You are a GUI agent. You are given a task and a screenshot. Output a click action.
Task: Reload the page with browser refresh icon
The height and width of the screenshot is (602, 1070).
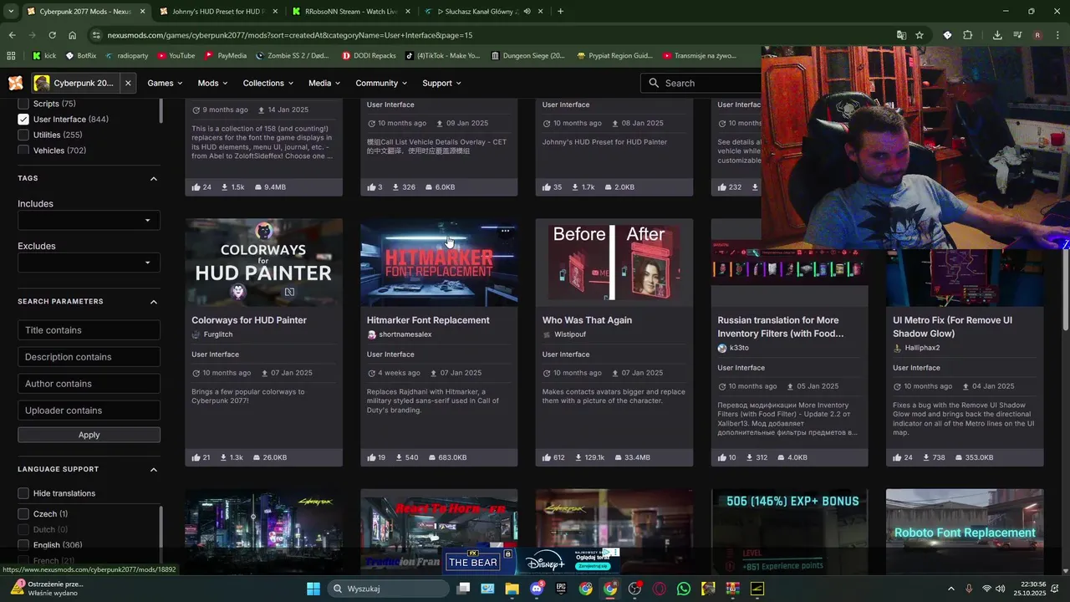click(52, 35)
